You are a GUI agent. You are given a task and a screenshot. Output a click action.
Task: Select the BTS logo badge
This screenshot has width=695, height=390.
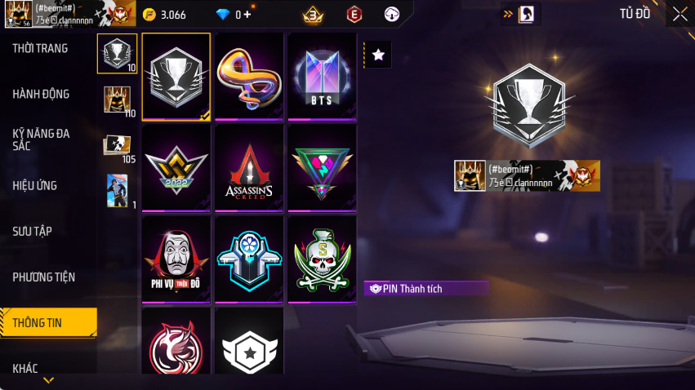322,77
